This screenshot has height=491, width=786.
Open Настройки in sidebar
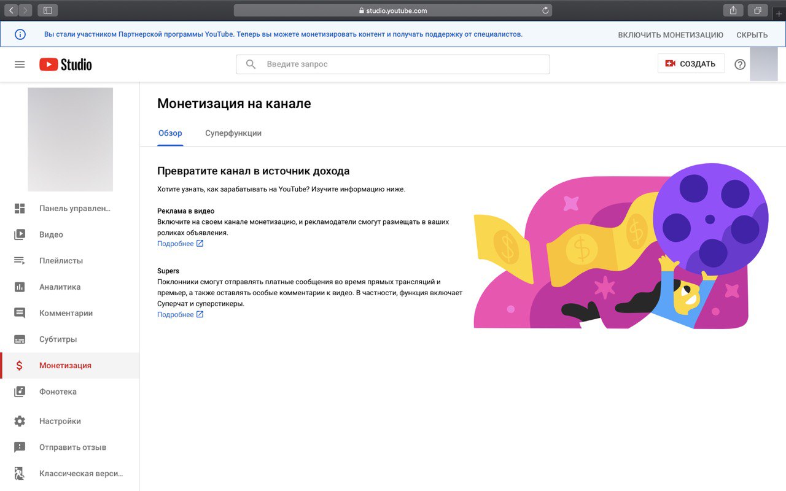70,421
